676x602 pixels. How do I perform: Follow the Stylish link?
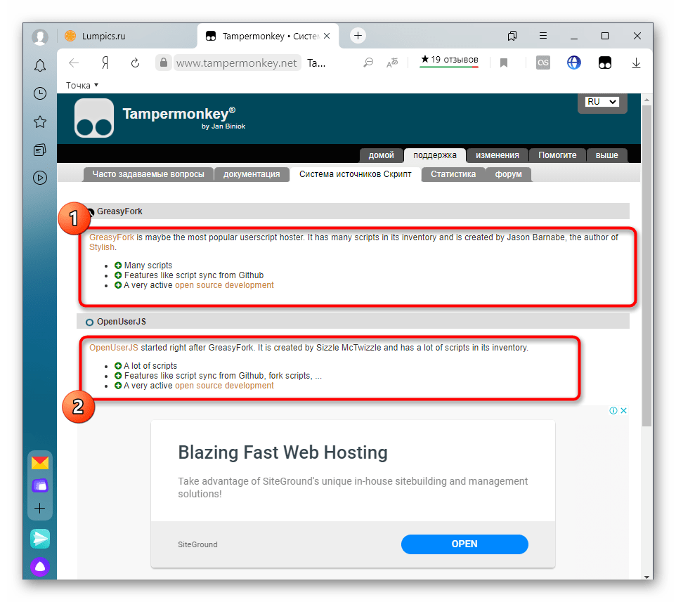tap(102, 247)
